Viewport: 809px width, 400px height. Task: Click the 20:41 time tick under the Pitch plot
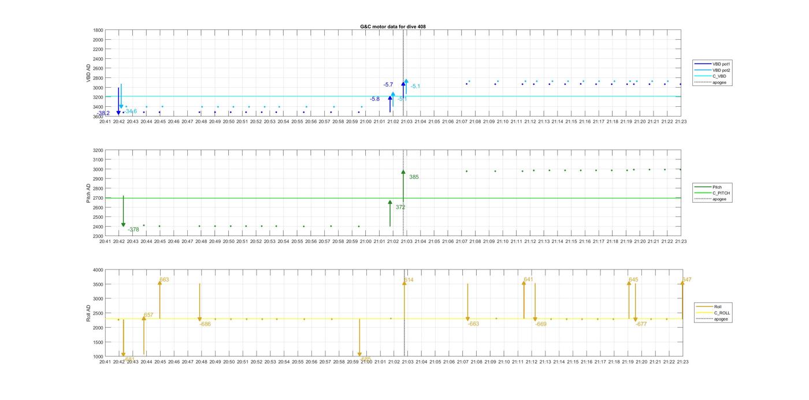[105, 242]
